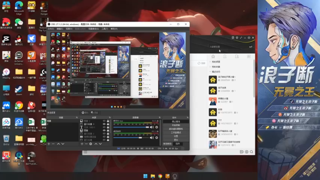Open the 编辑(E) menu in OBS
320x180 pixels.
(x=60, y=29)
